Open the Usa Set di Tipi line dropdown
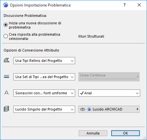The image size is (147, 140). [x=44, y=77]
